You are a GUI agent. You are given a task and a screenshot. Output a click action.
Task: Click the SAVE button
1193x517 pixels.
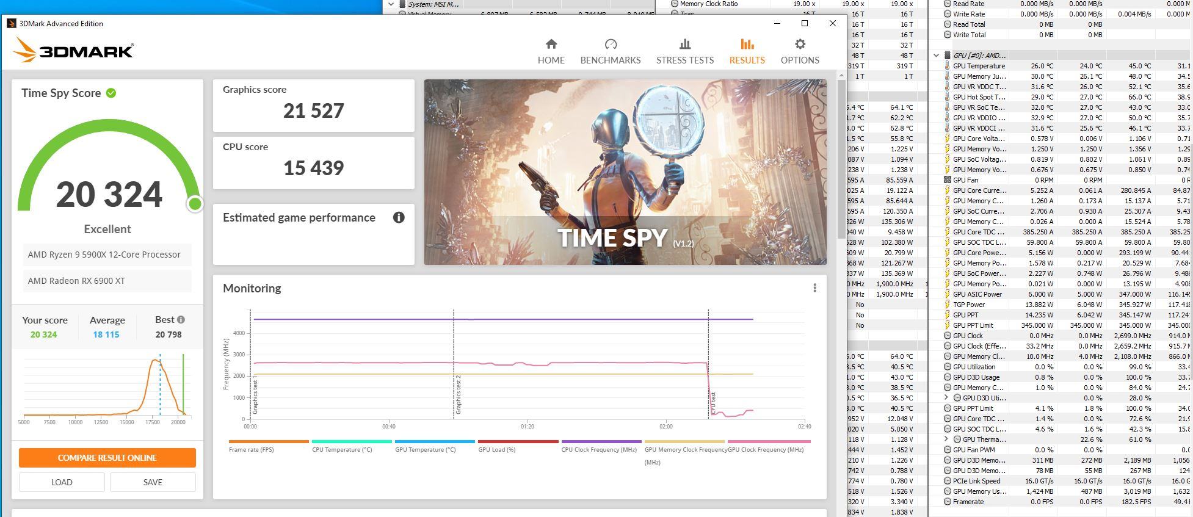click(153, 482)
